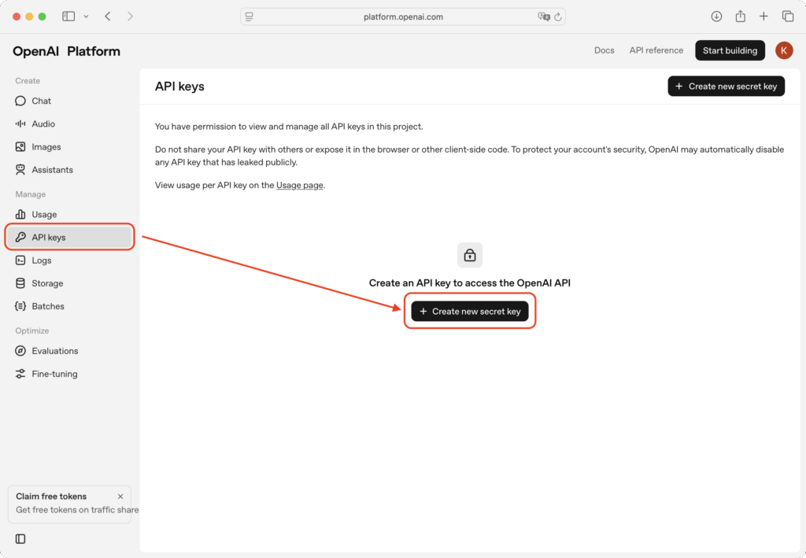Go to Images in sidebar
Viewport: 806px width, 558px height.
(46, 146)
